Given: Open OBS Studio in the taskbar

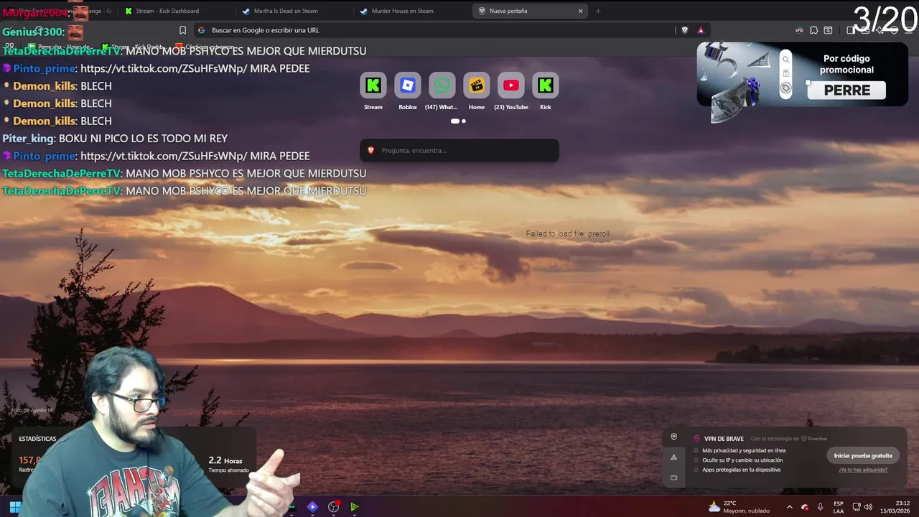Looking at the screenshot, I should pyautogui.click(x=334, y=507).
